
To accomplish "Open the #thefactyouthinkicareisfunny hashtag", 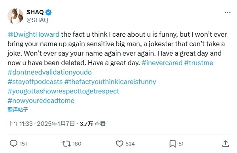I will tap(110, 82).
